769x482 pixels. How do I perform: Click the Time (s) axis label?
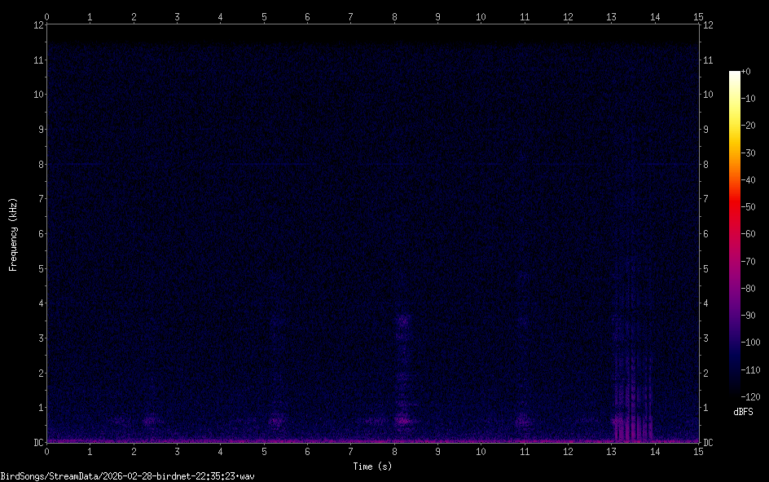point(372,467)
